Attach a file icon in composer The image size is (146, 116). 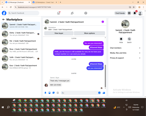pos(49,93)
